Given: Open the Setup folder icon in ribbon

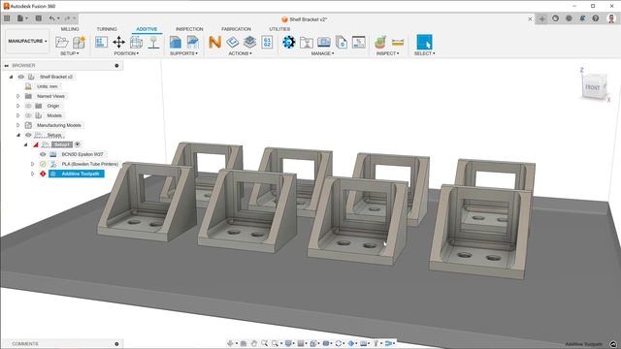Looking at the screenshot, I should point(62,42).
